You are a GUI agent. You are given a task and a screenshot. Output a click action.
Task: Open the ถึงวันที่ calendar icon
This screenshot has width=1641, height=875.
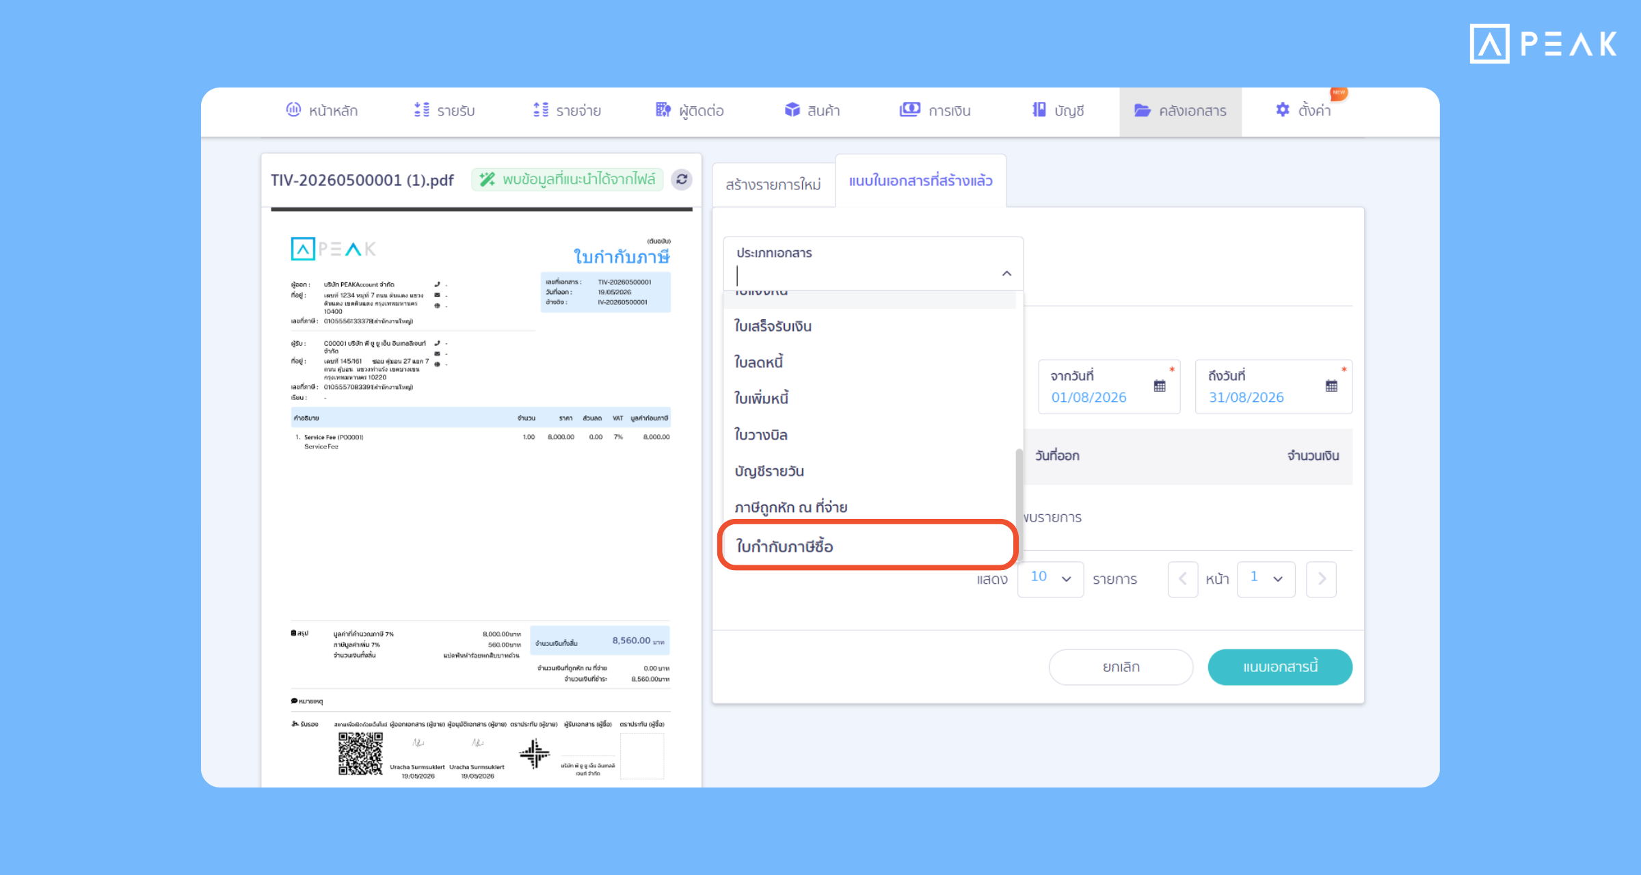[x=1331, y=386]
